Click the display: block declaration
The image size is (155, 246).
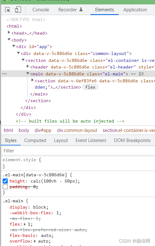tap(29, 207)
